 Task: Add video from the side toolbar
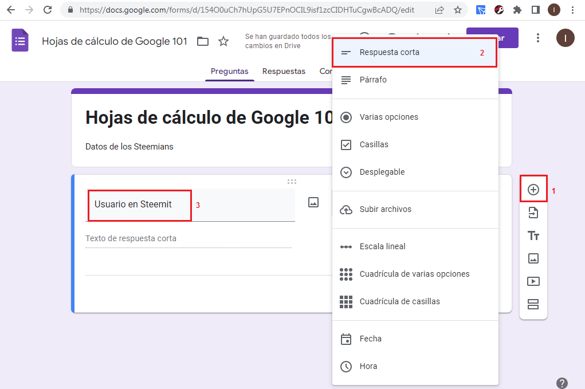pyautogui.click(x=533, y=281)
